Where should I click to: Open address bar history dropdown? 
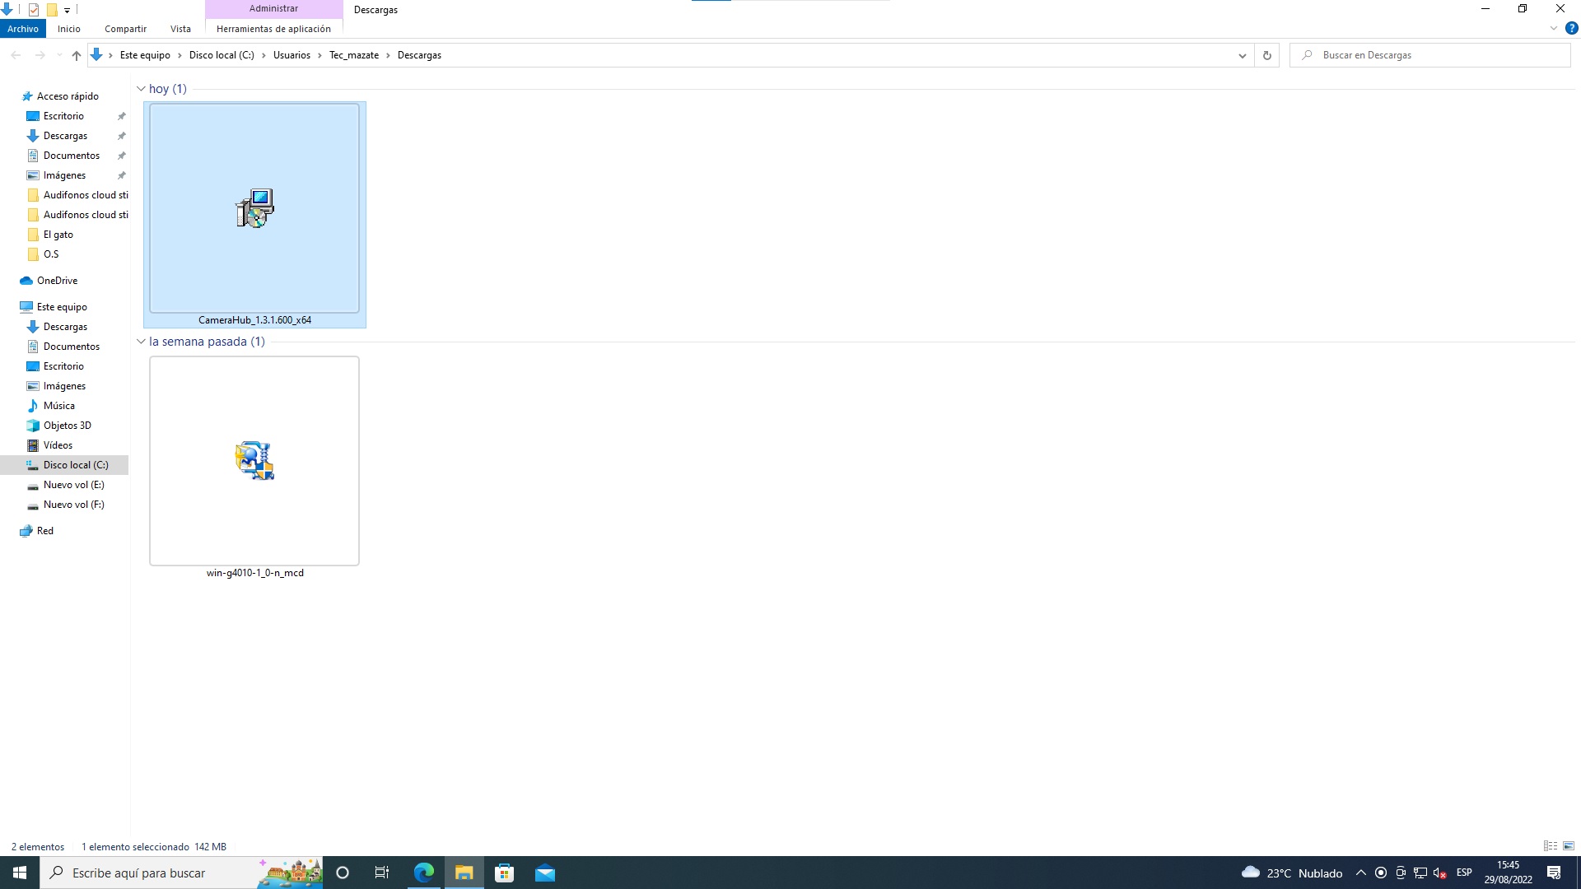pos(1242,55)
